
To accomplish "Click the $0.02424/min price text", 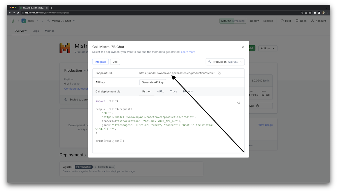I will (x=261, y=81).
